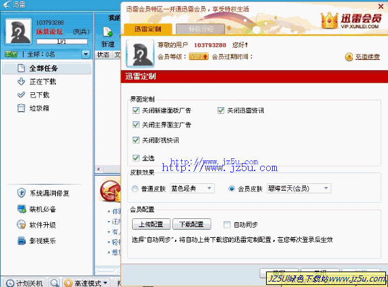Switch to 迅雷定制 tab
The width and height of the screenshot is (388, 287).
(x=148, y=29)
